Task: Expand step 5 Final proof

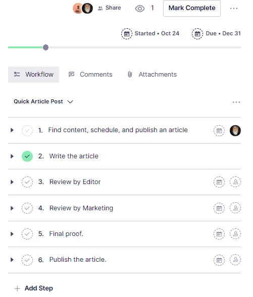Action: pyautogui.click(x=12, y=234)
